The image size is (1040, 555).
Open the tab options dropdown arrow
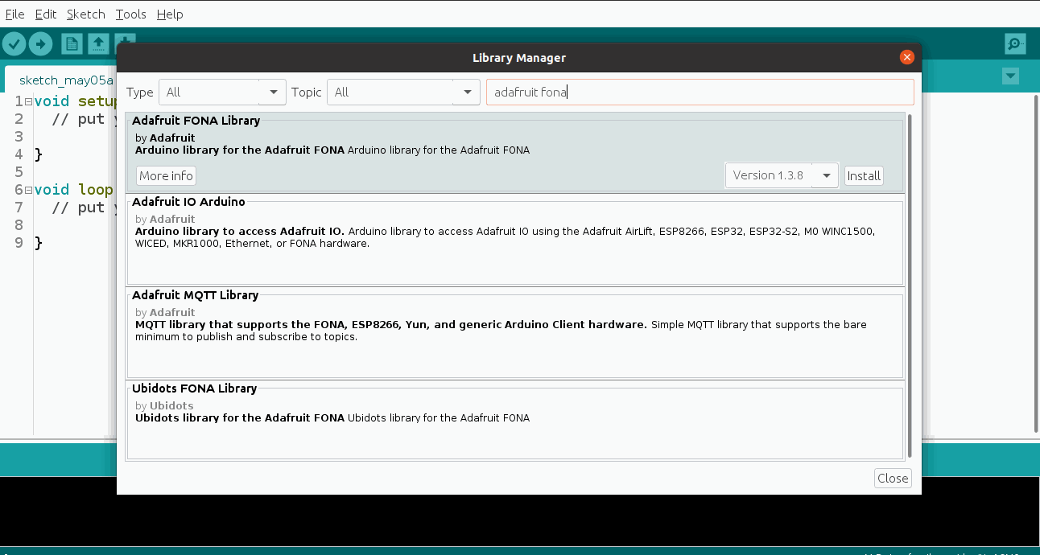pos(1010,76)
